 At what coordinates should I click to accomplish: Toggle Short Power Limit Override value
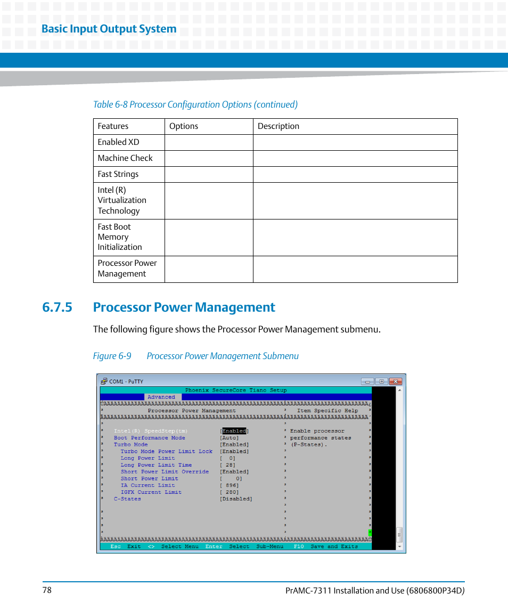234,472
